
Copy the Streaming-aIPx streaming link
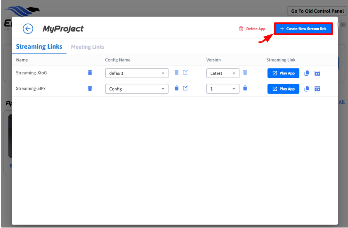pos(307,89)
